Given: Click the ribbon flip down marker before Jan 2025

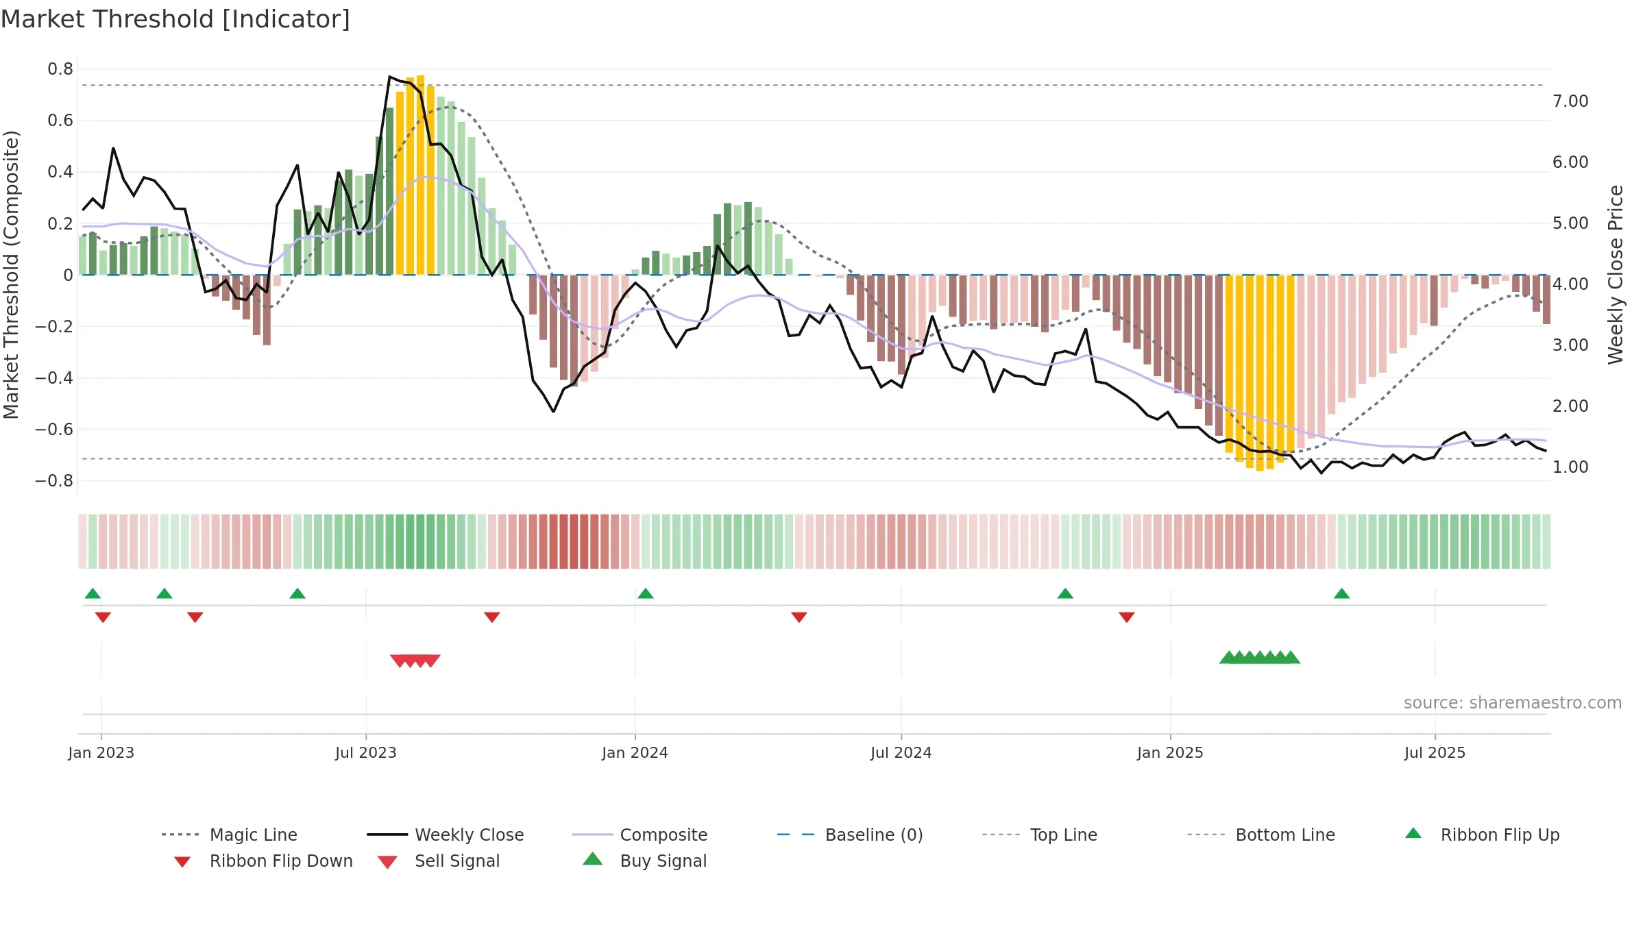Looking at the screenshot, I should click(x=1127, y=617).
